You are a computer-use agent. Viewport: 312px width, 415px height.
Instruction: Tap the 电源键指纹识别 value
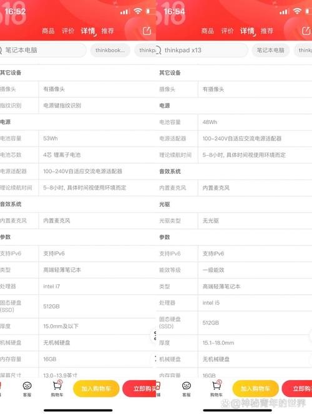(62, 105)
